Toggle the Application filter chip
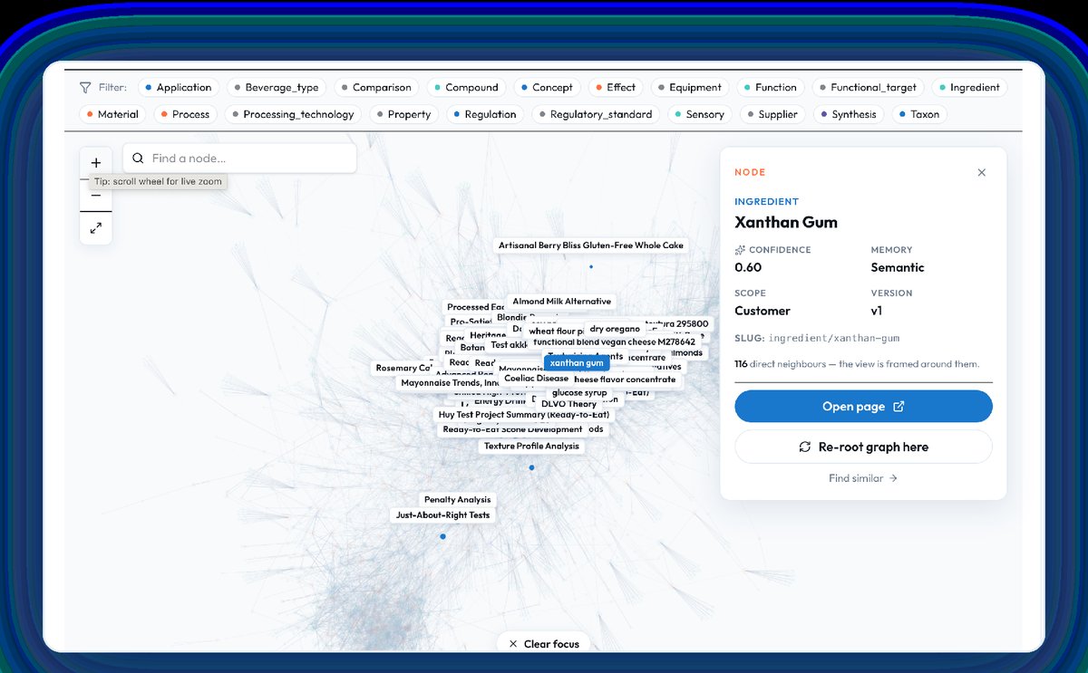Screen dimensions: 1088x673 [178, 88]
